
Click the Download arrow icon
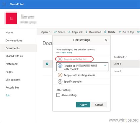tap(87, 32)
